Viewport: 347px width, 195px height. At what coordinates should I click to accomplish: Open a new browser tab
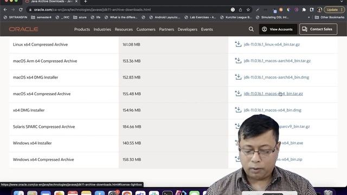pos(86,2)
